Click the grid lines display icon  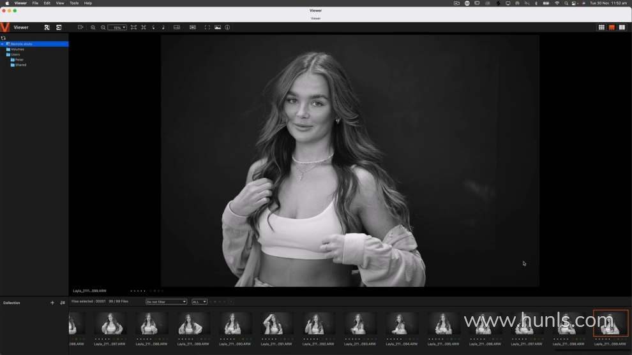193,27
